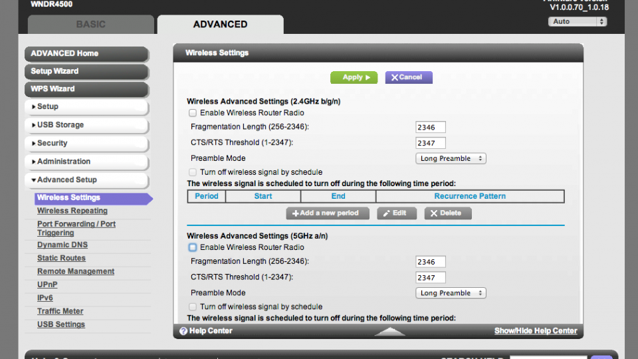The width and height of the screenshot is (638, 359).
Task: Enable Wireless Router Radio for 2.4GHz
Action: 193,113
